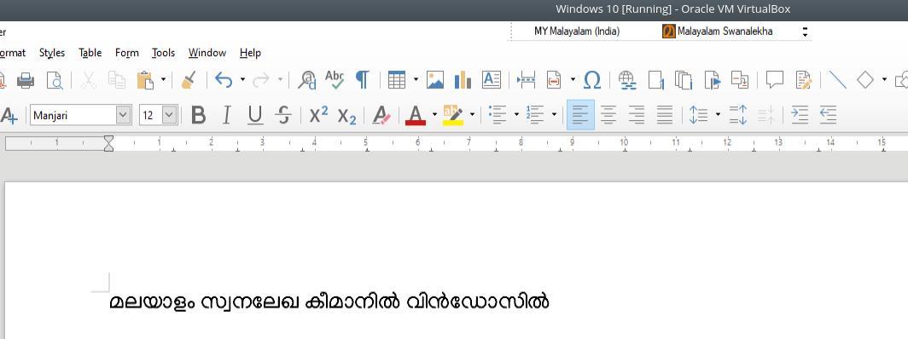Run the spelling check (Abc icon)
The width and height of the screenshot is (908, 339).
pyautogui.click(x=335, y=80)
